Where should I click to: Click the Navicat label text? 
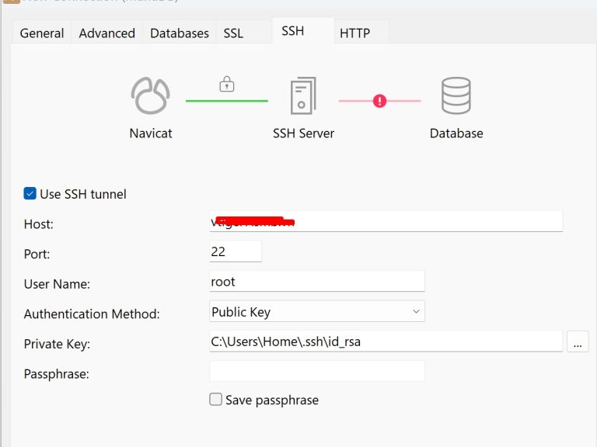150,133
